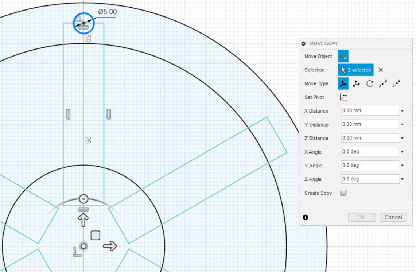Select the Point to Position move type

pyautogui.click(x=396, y=83)
